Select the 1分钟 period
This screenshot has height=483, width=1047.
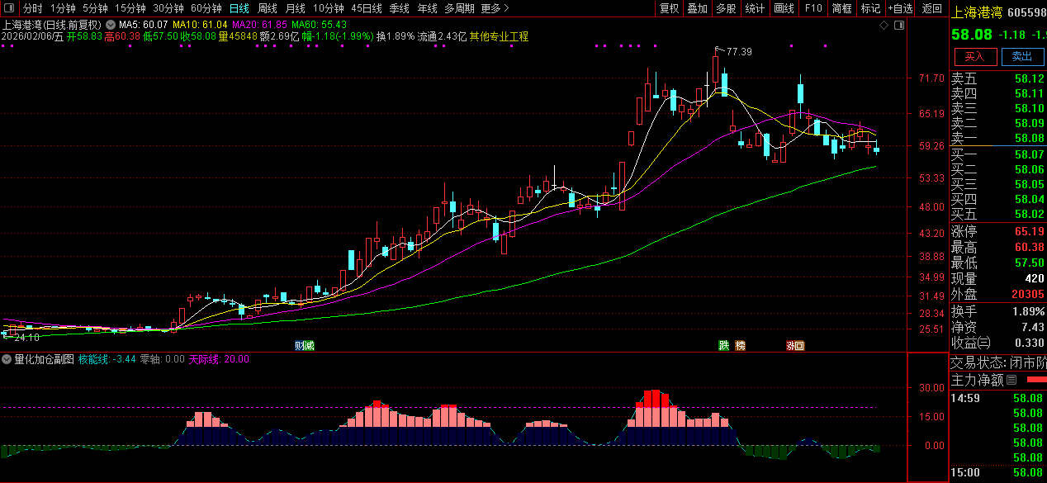[x=63, y=8]
